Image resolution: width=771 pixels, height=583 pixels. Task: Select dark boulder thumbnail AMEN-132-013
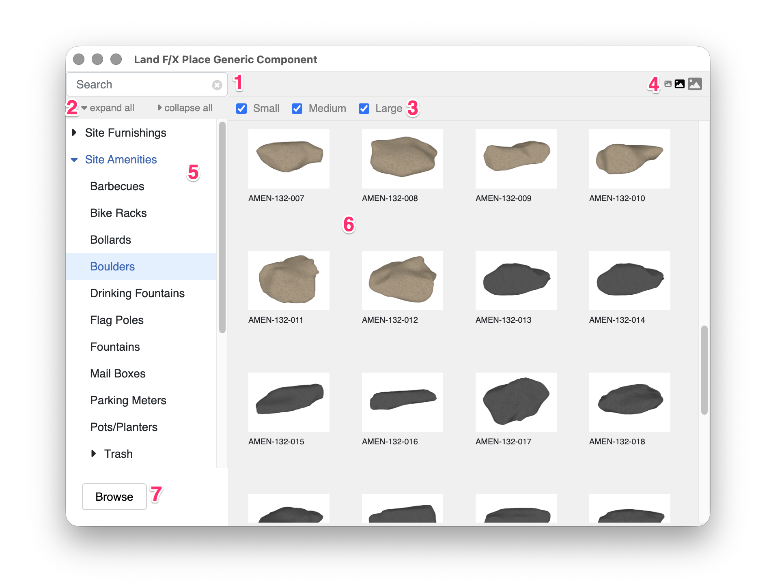click(516, 281)
